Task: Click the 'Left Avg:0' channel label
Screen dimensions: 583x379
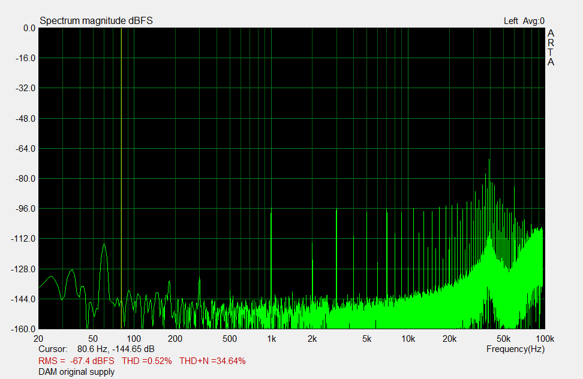Action: (x=524, y=21)
